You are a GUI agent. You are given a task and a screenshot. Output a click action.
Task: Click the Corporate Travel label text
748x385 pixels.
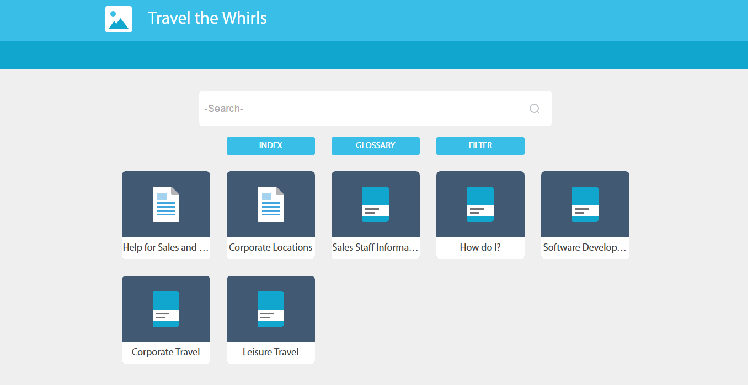pyautogui.click(x=166, y=352)
